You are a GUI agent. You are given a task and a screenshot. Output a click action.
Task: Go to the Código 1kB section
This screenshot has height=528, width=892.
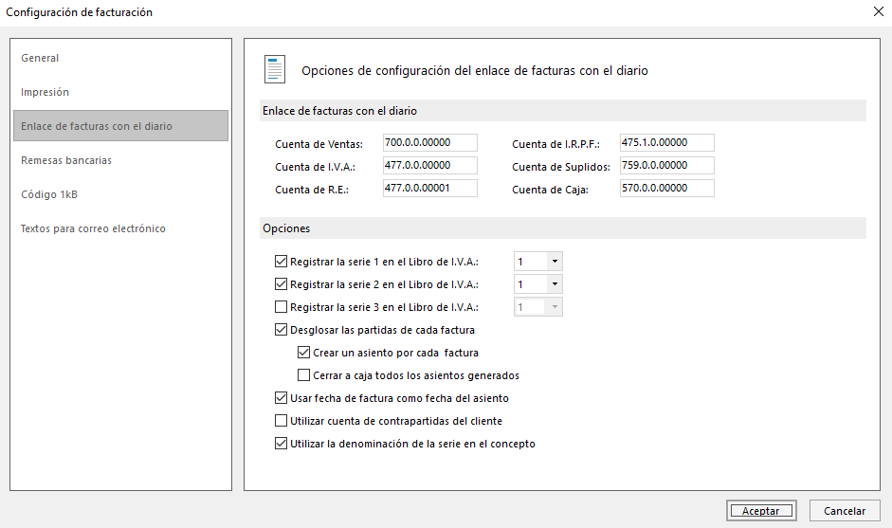120,194
